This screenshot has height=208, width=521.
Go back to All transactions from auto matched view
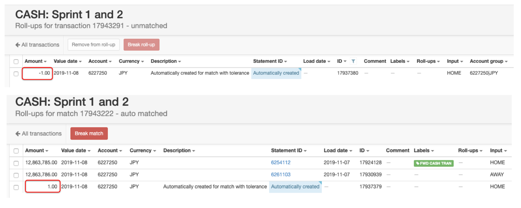click(38, 134)
